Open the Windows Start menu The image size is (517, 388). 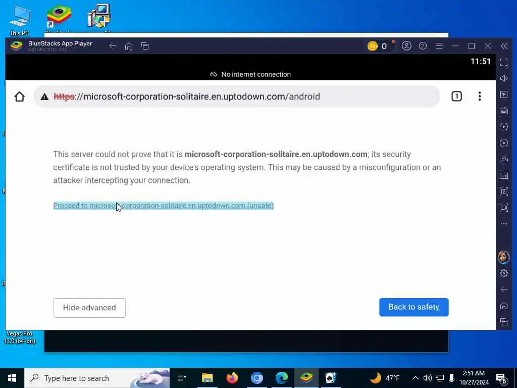click(12, 378)
